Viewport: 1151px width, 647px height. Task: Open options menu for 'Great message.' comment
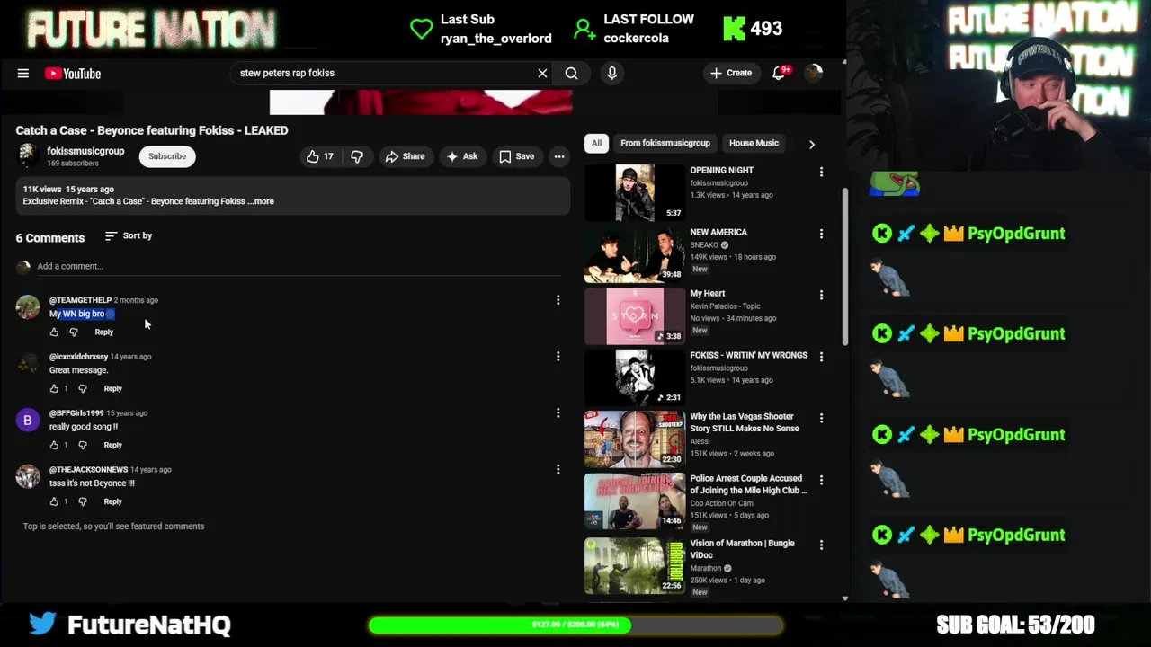click(x=558, y=357)
